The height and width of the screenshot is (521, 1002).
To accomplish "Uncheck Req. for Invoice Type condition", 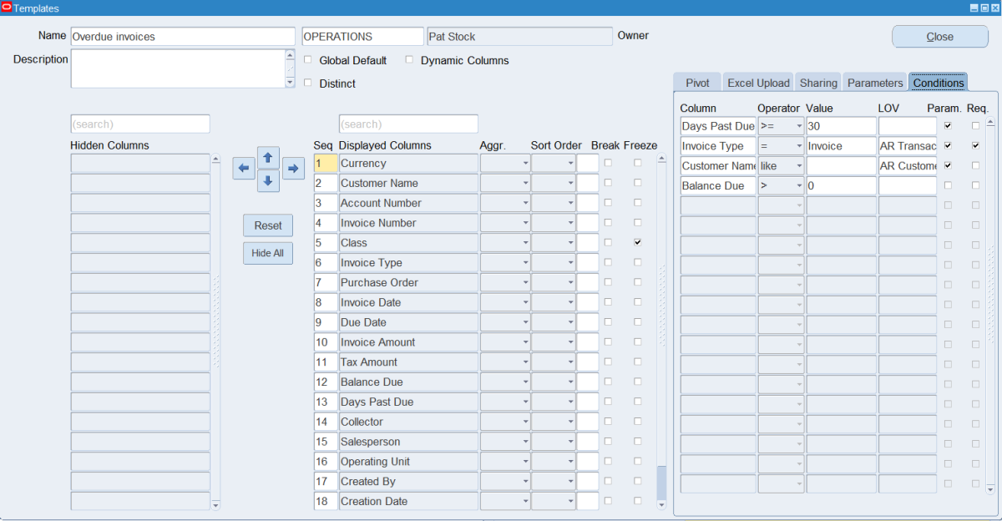I will tap(975, 145).
